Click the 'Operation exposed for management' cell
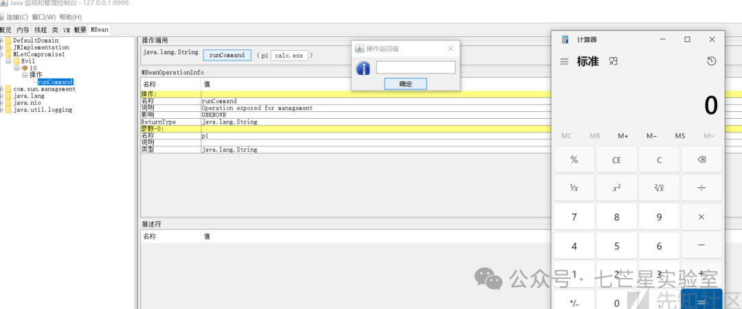Image resolution: width=742 pixels, height=309 pixels. tap(258, 108)
